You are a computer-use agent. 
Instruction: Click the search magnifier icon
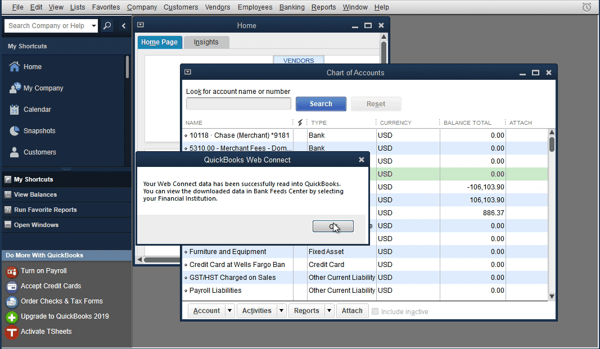tap(107, 26)
